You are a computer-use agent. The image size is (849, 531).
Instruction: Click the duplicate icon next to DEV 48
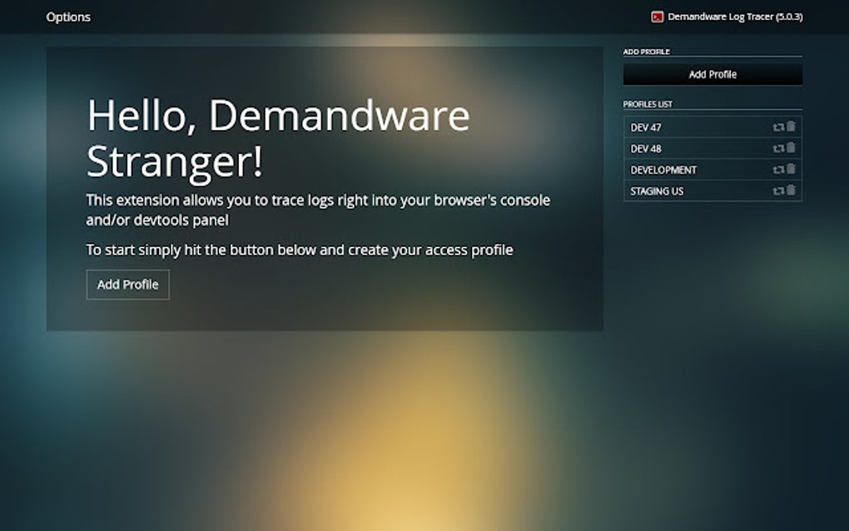coord(779,148)
